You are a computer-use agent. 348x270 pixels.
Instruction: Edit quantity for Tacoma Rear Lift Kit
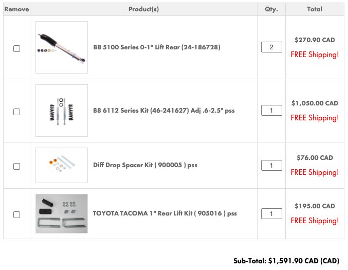[271, 213]
